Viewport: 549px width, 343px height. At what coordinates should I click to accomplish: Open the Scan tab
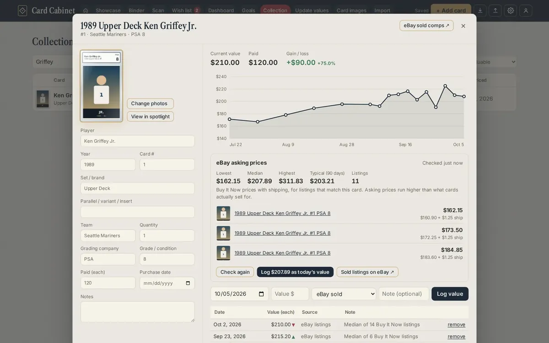[x=158, y=11]
